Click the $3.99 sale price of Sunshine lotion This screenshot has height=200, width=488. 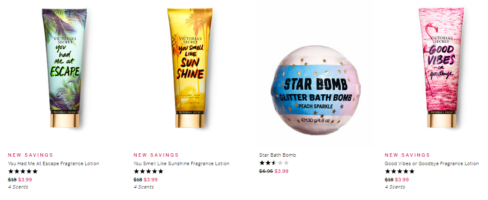(x=151, y=180)
